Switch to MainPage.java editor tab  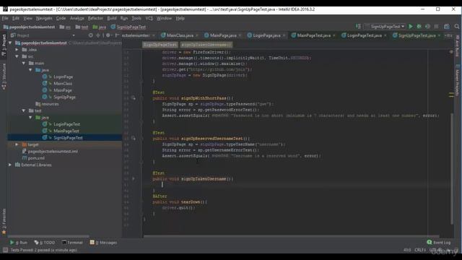point(222,35)
